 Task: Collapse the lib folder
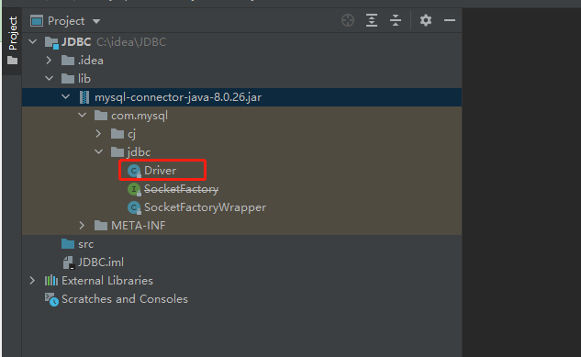click(49, 79)
